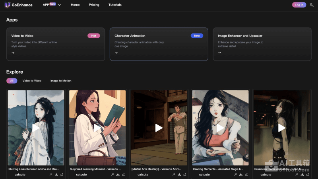Open the Tutorials menu item
This screenshot has height=179, width=318.
click(115, 5)
